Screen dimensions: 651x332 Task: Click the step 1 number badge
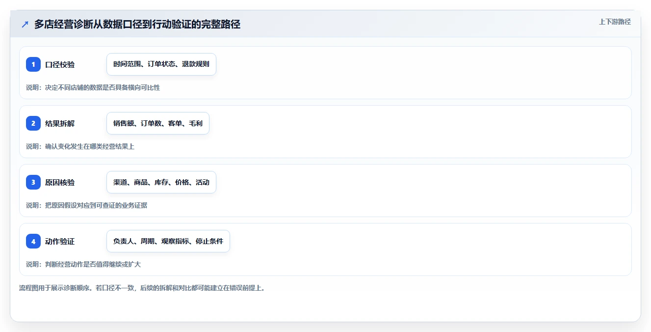tap(33, 64)
